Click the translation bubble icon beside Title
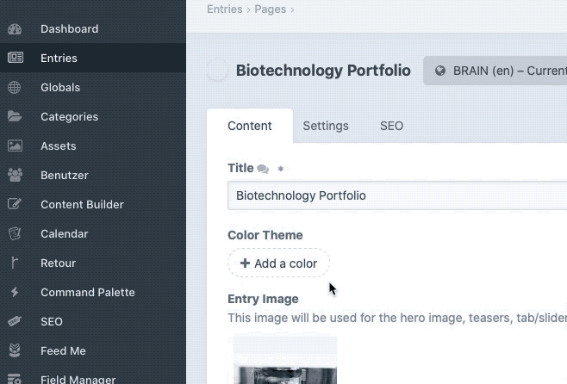 coord(263,169)
